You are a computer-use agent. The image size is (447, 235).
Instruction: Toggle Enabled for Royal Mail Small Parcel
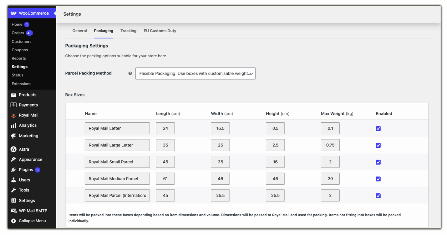point(378,162)
